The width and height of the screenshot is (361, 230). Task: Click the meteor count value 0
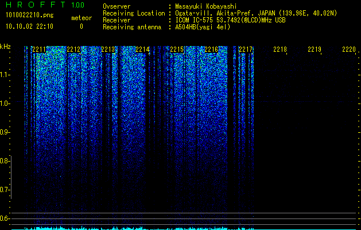point(81,26)
